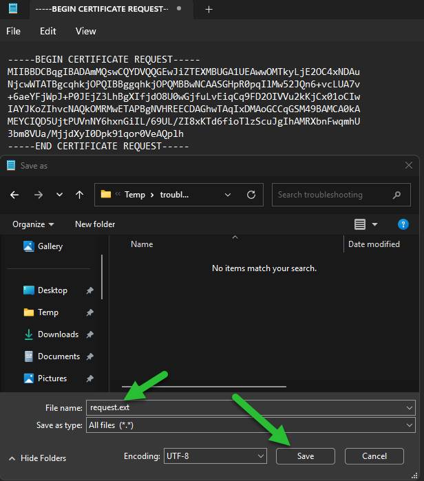This screenshot has width=424, height=481.
Task: Click the Save button
Action: pos(306,456)
